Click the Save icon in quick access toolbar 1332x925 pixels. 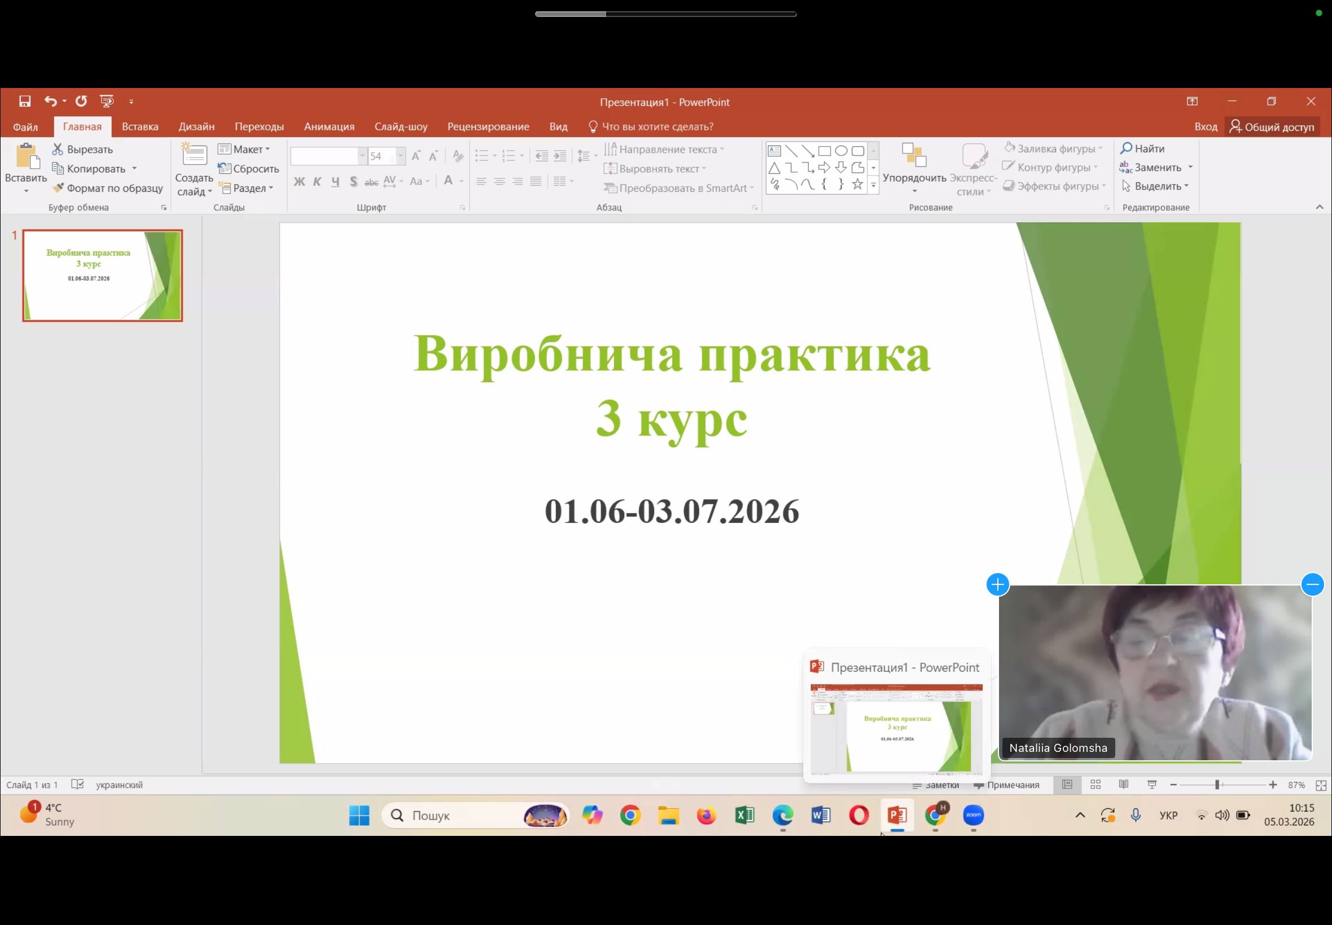(x=24, y=102)
